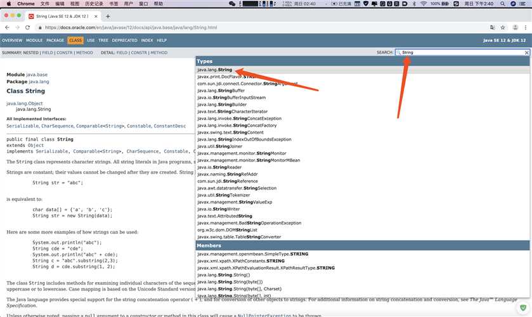Select java.util.StringJoiner search result

(x=363, y=146)
